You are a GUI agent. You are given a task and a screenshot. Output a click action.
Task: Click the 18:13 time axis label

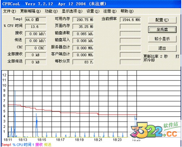23,140
